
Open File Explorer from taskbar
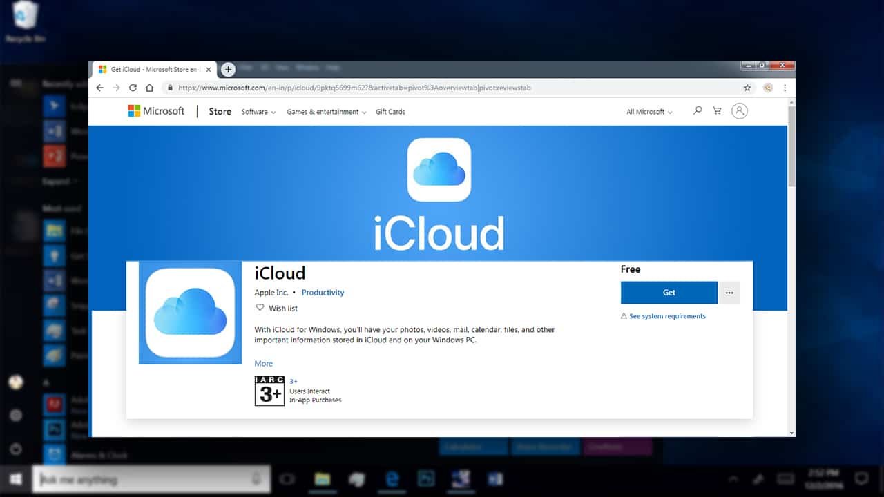pyautogui.click(x=322, y=479)
